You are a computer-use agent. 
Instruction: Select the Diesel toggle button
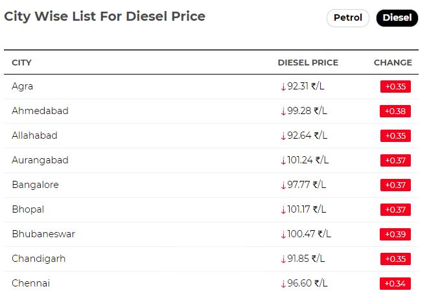click(x=397, y=18)
